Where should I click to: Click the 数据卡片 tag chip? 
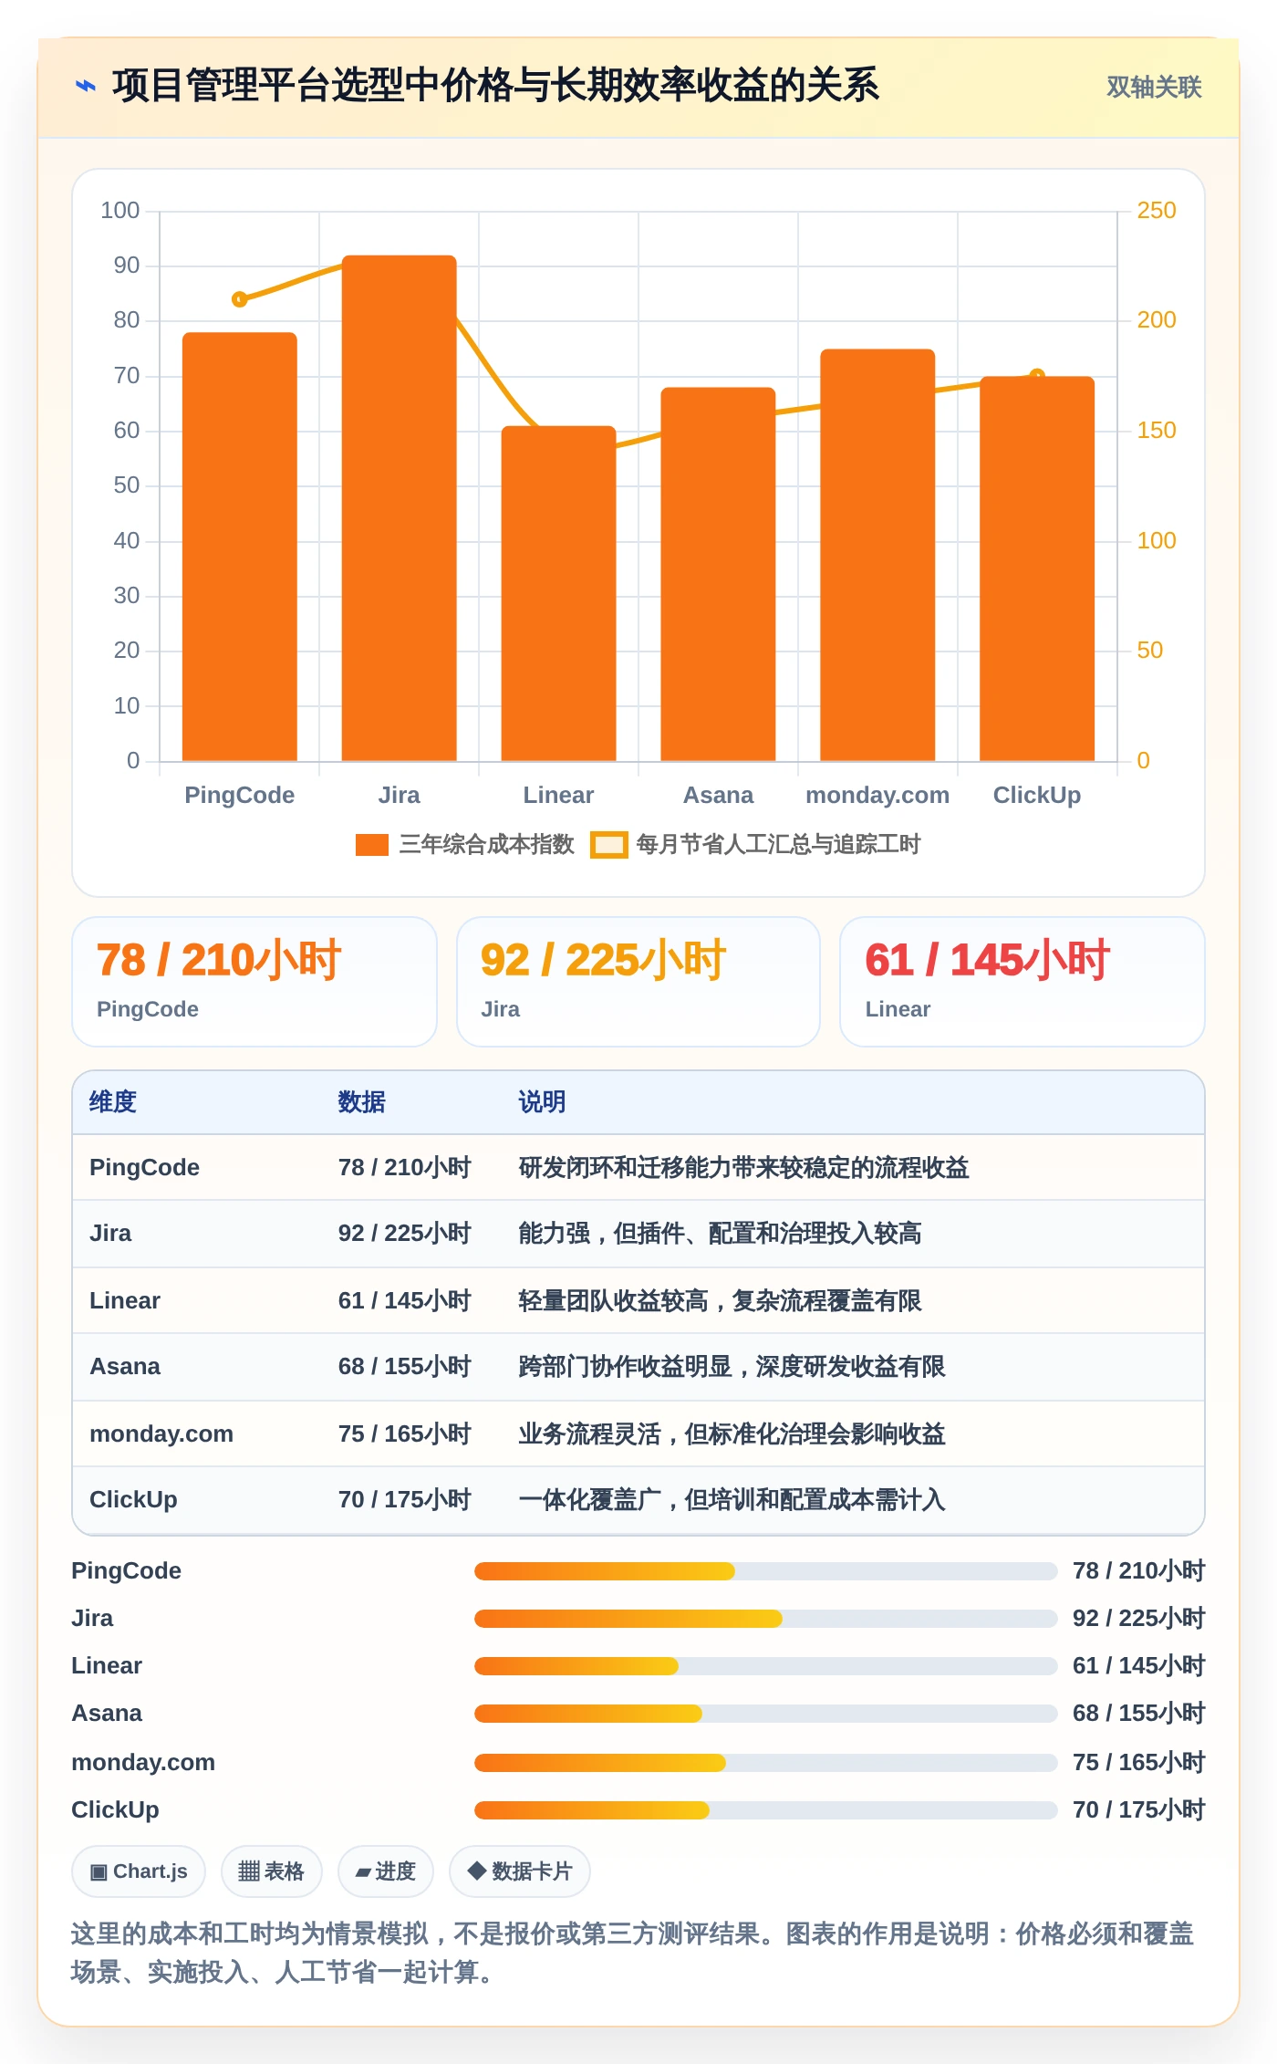tap(520, 1871)
